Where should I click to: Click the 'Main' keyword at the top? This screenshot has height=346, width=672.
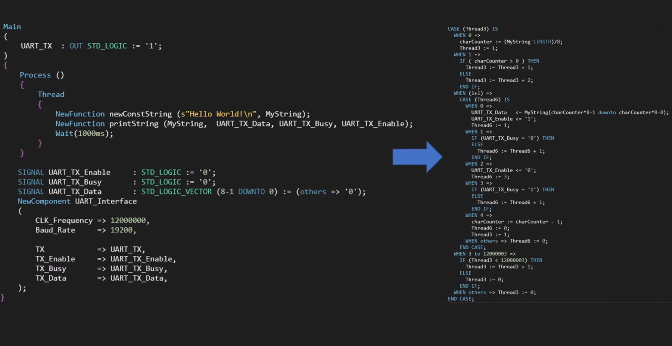click(12, 27)
